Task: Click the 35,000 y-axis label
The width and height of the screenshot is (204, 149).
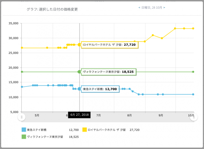Action: [13, 23]
